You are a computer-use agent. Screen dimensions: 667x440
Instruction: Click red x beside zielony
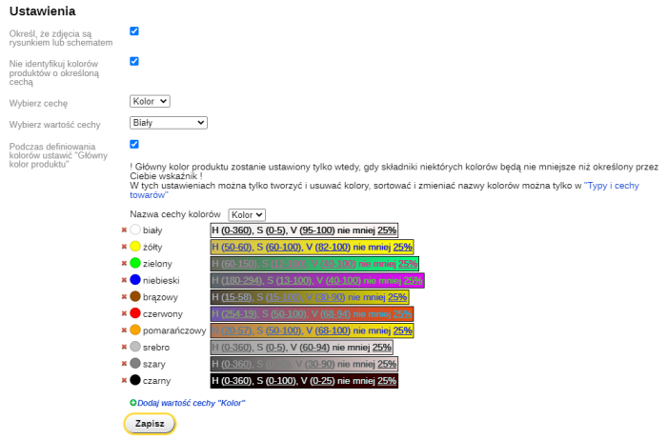point(124,264)
